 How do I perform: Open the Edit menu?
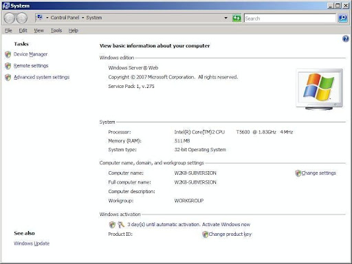(23, 30)
